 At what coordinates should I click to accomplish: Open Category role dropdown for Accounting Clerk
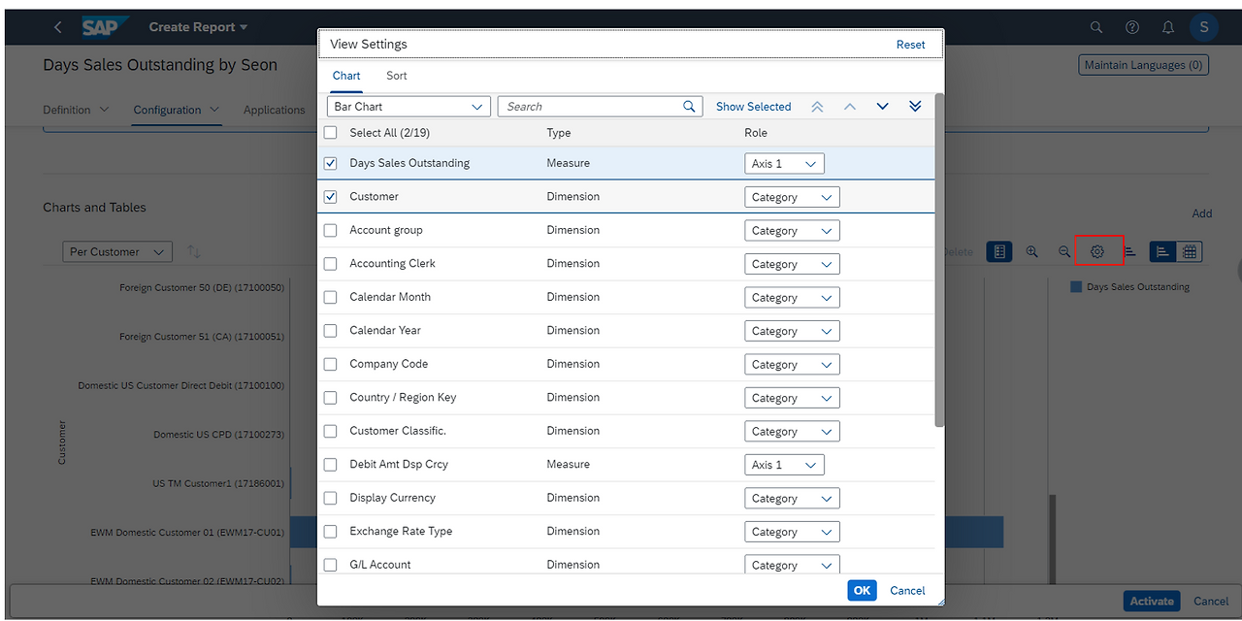coord(792,264)
